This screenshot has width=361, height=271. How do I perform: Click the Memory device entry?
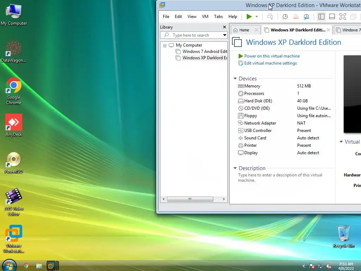coord(252,86)
